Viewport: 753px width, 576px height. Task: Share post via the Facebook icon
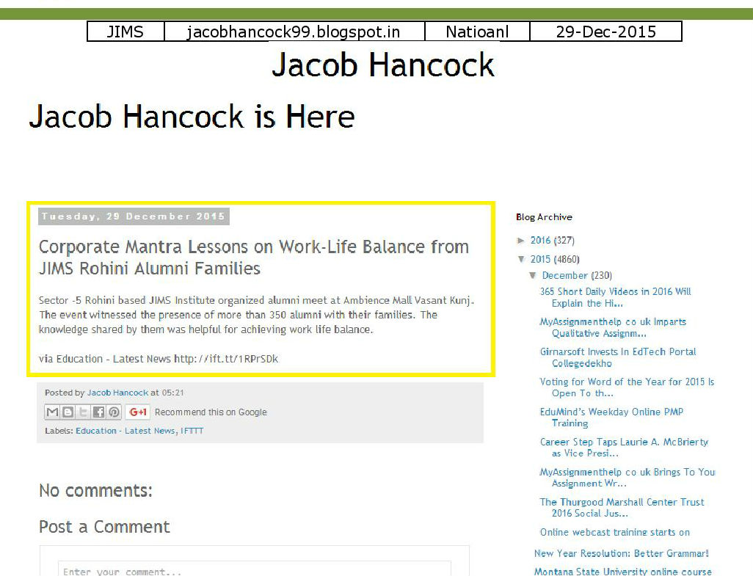(x=98, y=412)
